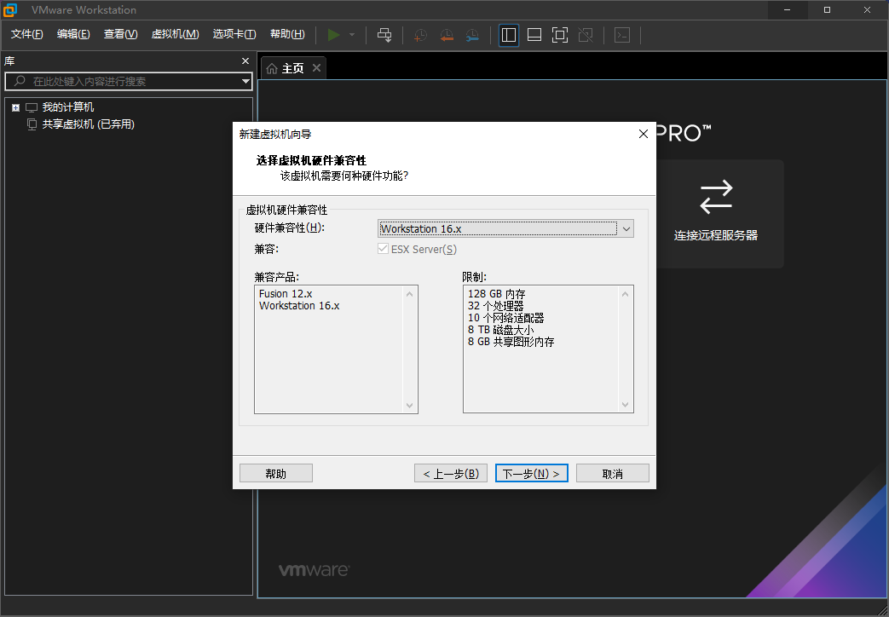The image size is (889, 617).
Task: Open the snapshot manager wrench icon
Action: click(x=472, y=35)
